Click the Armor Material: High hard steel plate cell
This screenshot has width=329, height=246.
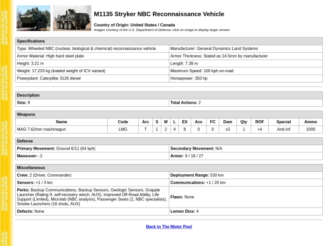coord(92,56)
